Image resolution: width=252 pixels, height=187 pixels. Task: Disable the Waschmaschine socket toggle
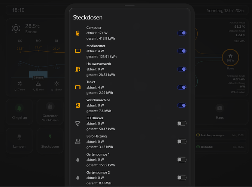(182, 105)
